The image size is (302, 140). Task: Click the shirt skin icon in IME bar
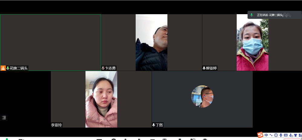296,135
